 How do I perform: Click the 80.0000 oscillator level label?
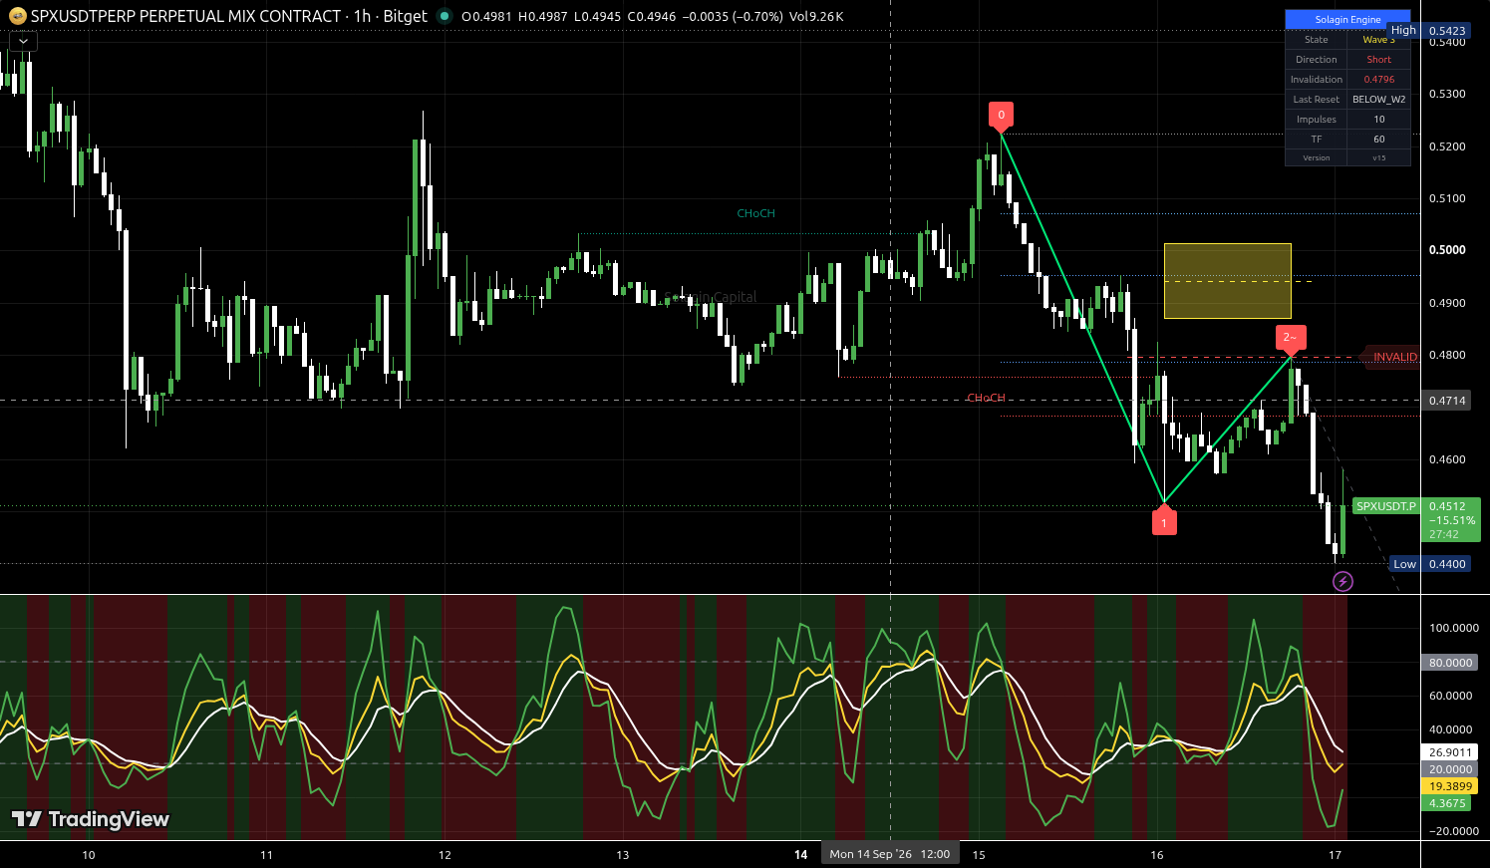[1450, 663]
